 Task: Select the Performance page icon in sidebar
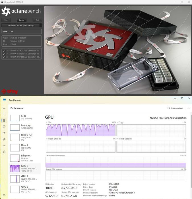[4, 120]
